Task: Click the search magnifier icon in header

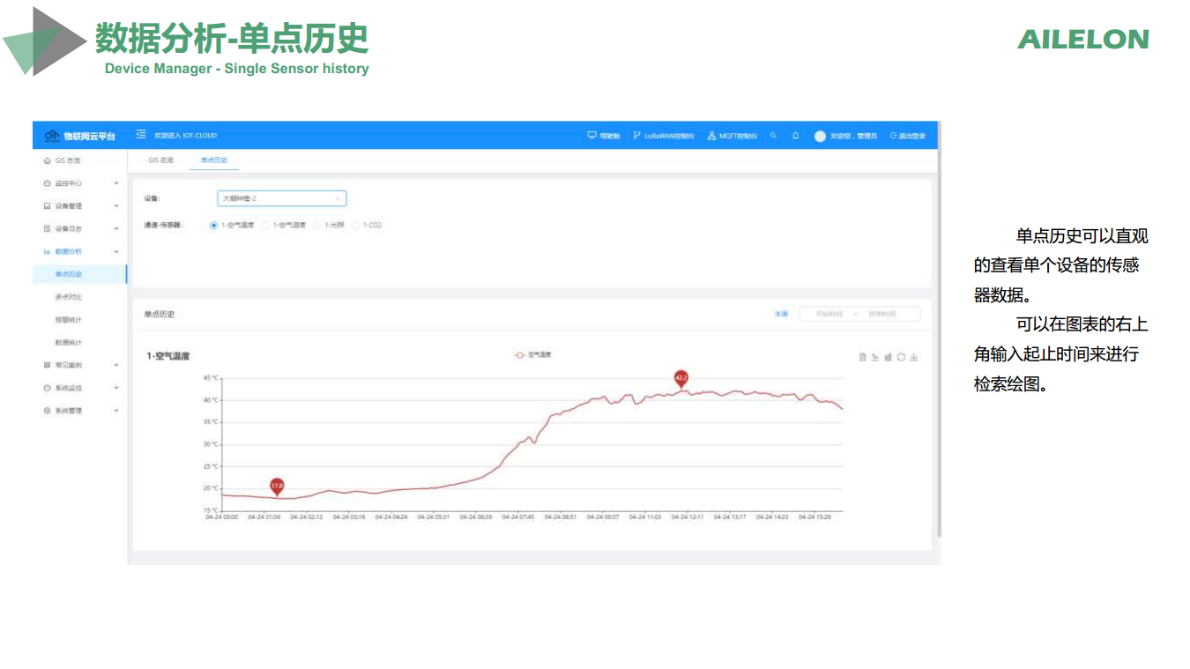Action: 773,136
